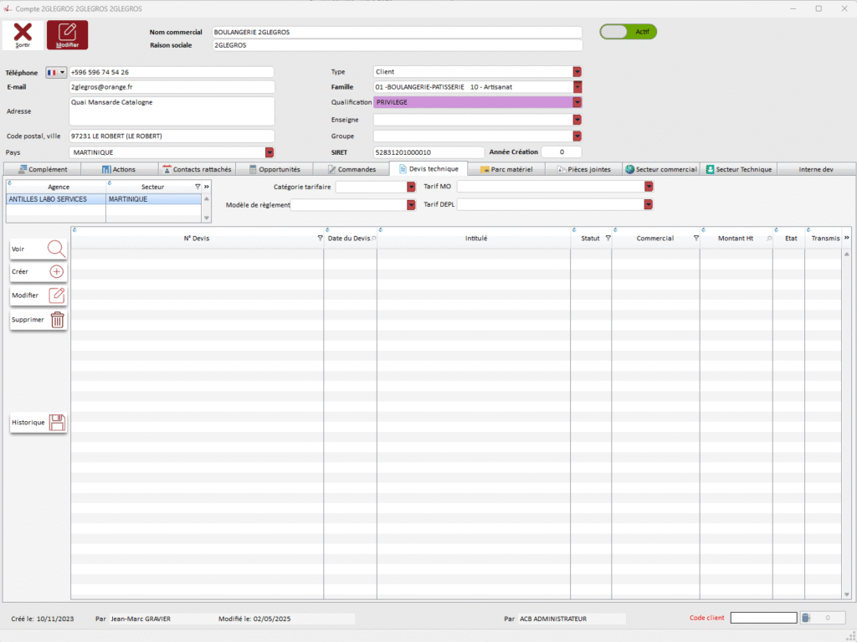Click the Statut column filter icon

(x=608, y=239)
